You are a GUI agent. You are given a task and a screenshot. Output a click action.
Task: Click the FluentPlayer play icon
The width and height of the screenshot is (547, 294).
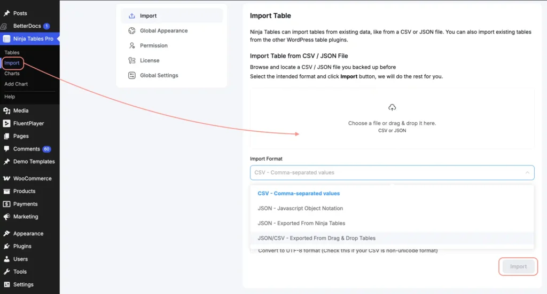tap(6, 123)
